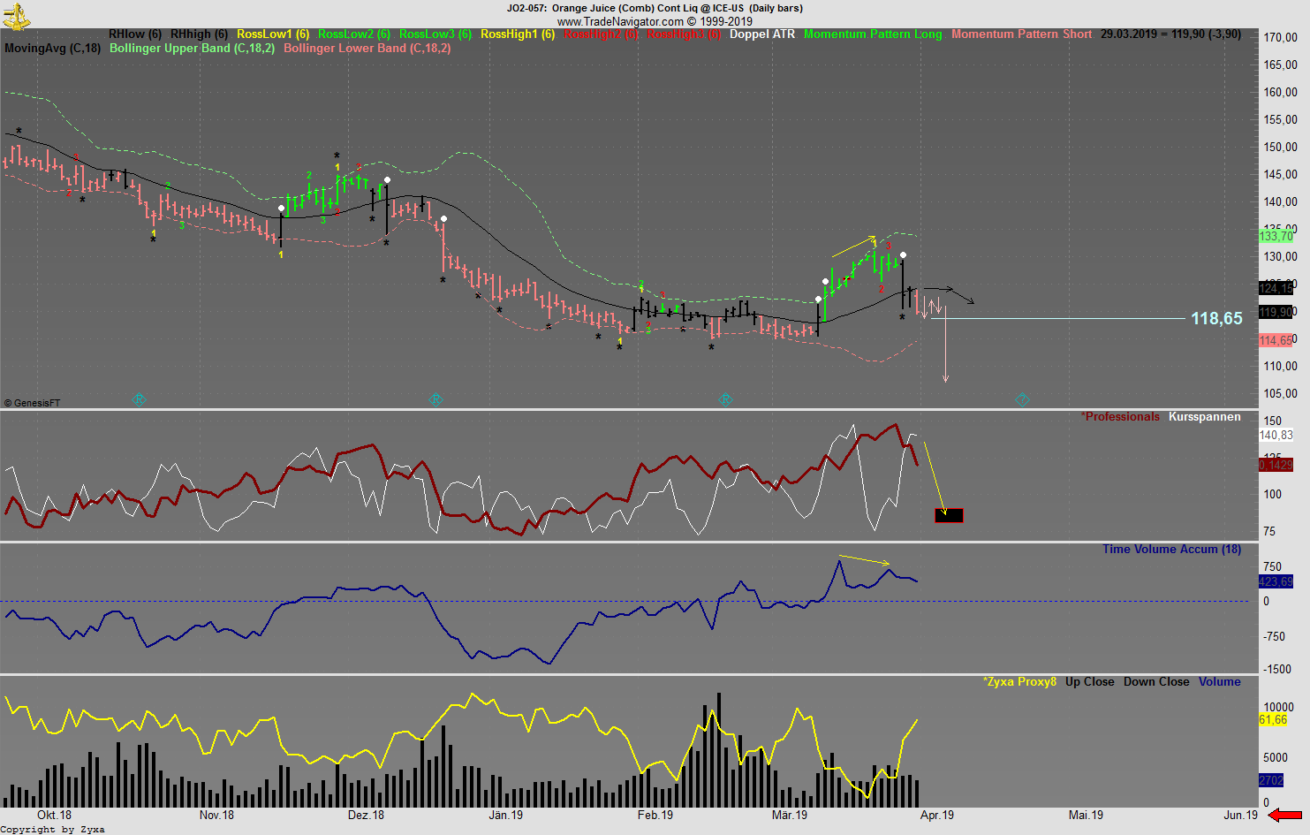
Task: Select the Kursspannen indicator label
Action: point(1205,417)
